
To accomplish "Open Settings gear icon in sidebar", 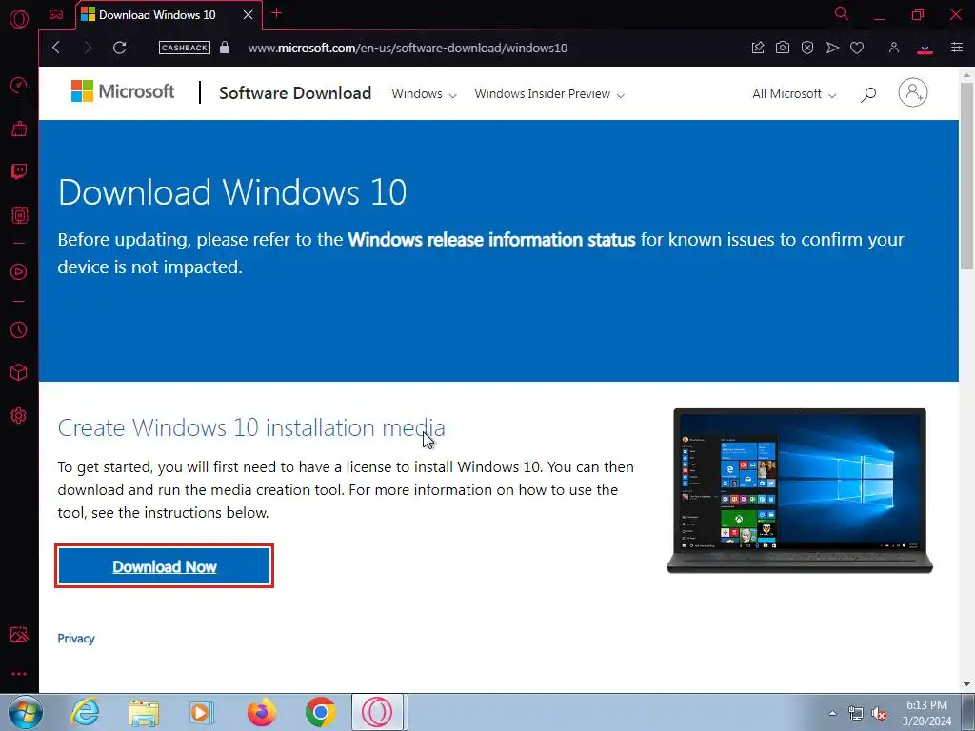I will coord(19,415).
